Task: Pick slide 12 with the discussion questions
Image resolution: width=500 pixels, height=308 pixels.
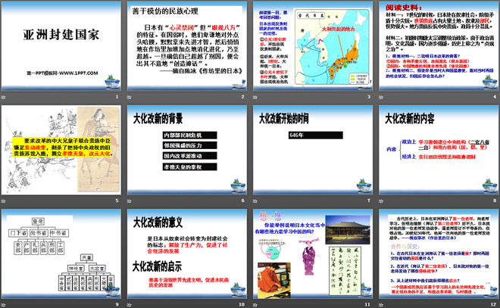Action: point(437,257)
